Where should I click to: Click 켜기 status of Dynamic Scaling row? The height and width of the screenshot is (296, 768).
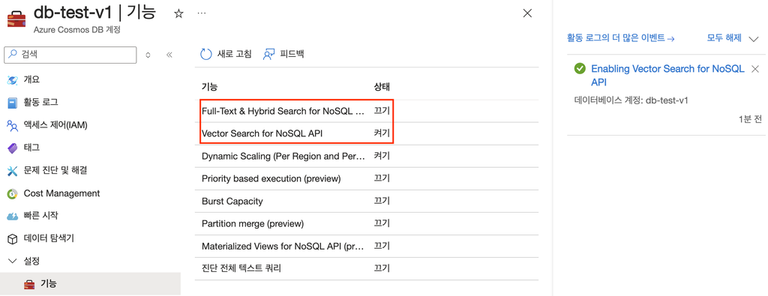point(382,156)
